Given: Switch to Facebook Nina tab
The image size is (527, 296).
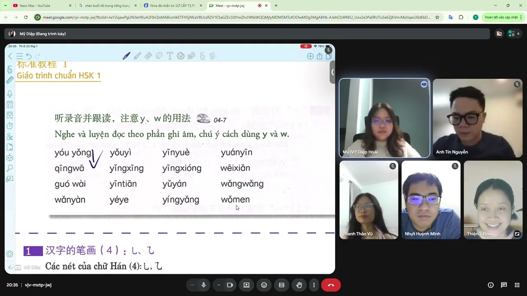Looking at the screenshot, I should coord(173,6).
